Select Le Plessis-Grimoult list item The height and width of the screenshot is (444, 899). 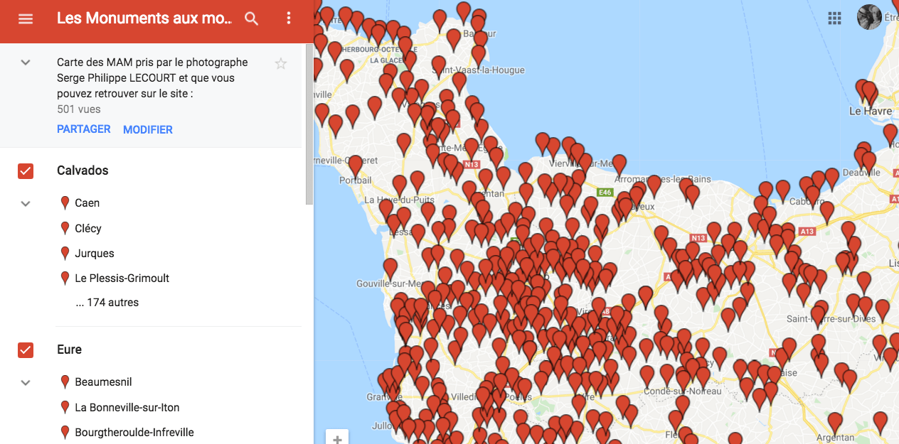coord(122,278)
